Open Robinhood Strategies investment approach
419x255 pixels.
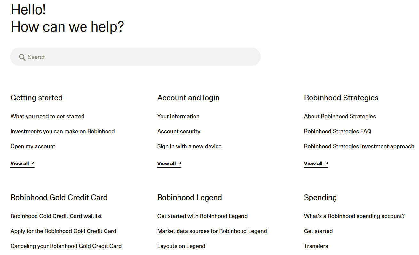tap(359, 146)
